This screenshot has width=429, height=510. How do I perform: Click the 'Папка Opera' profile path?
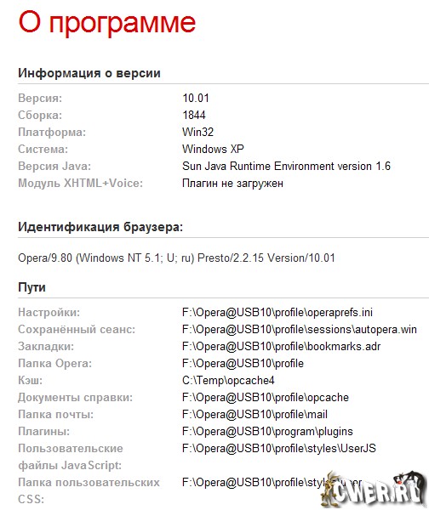243,363
